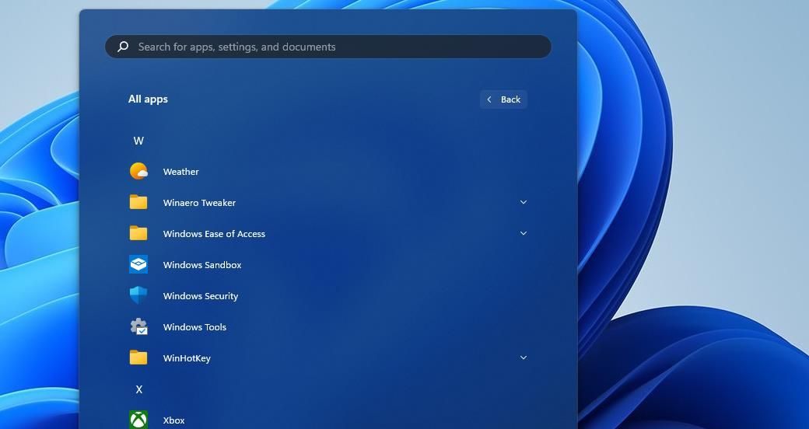Viewport: 809px width, 429px height.
Task: Select the Weather app label
Action: coord(180,172)
